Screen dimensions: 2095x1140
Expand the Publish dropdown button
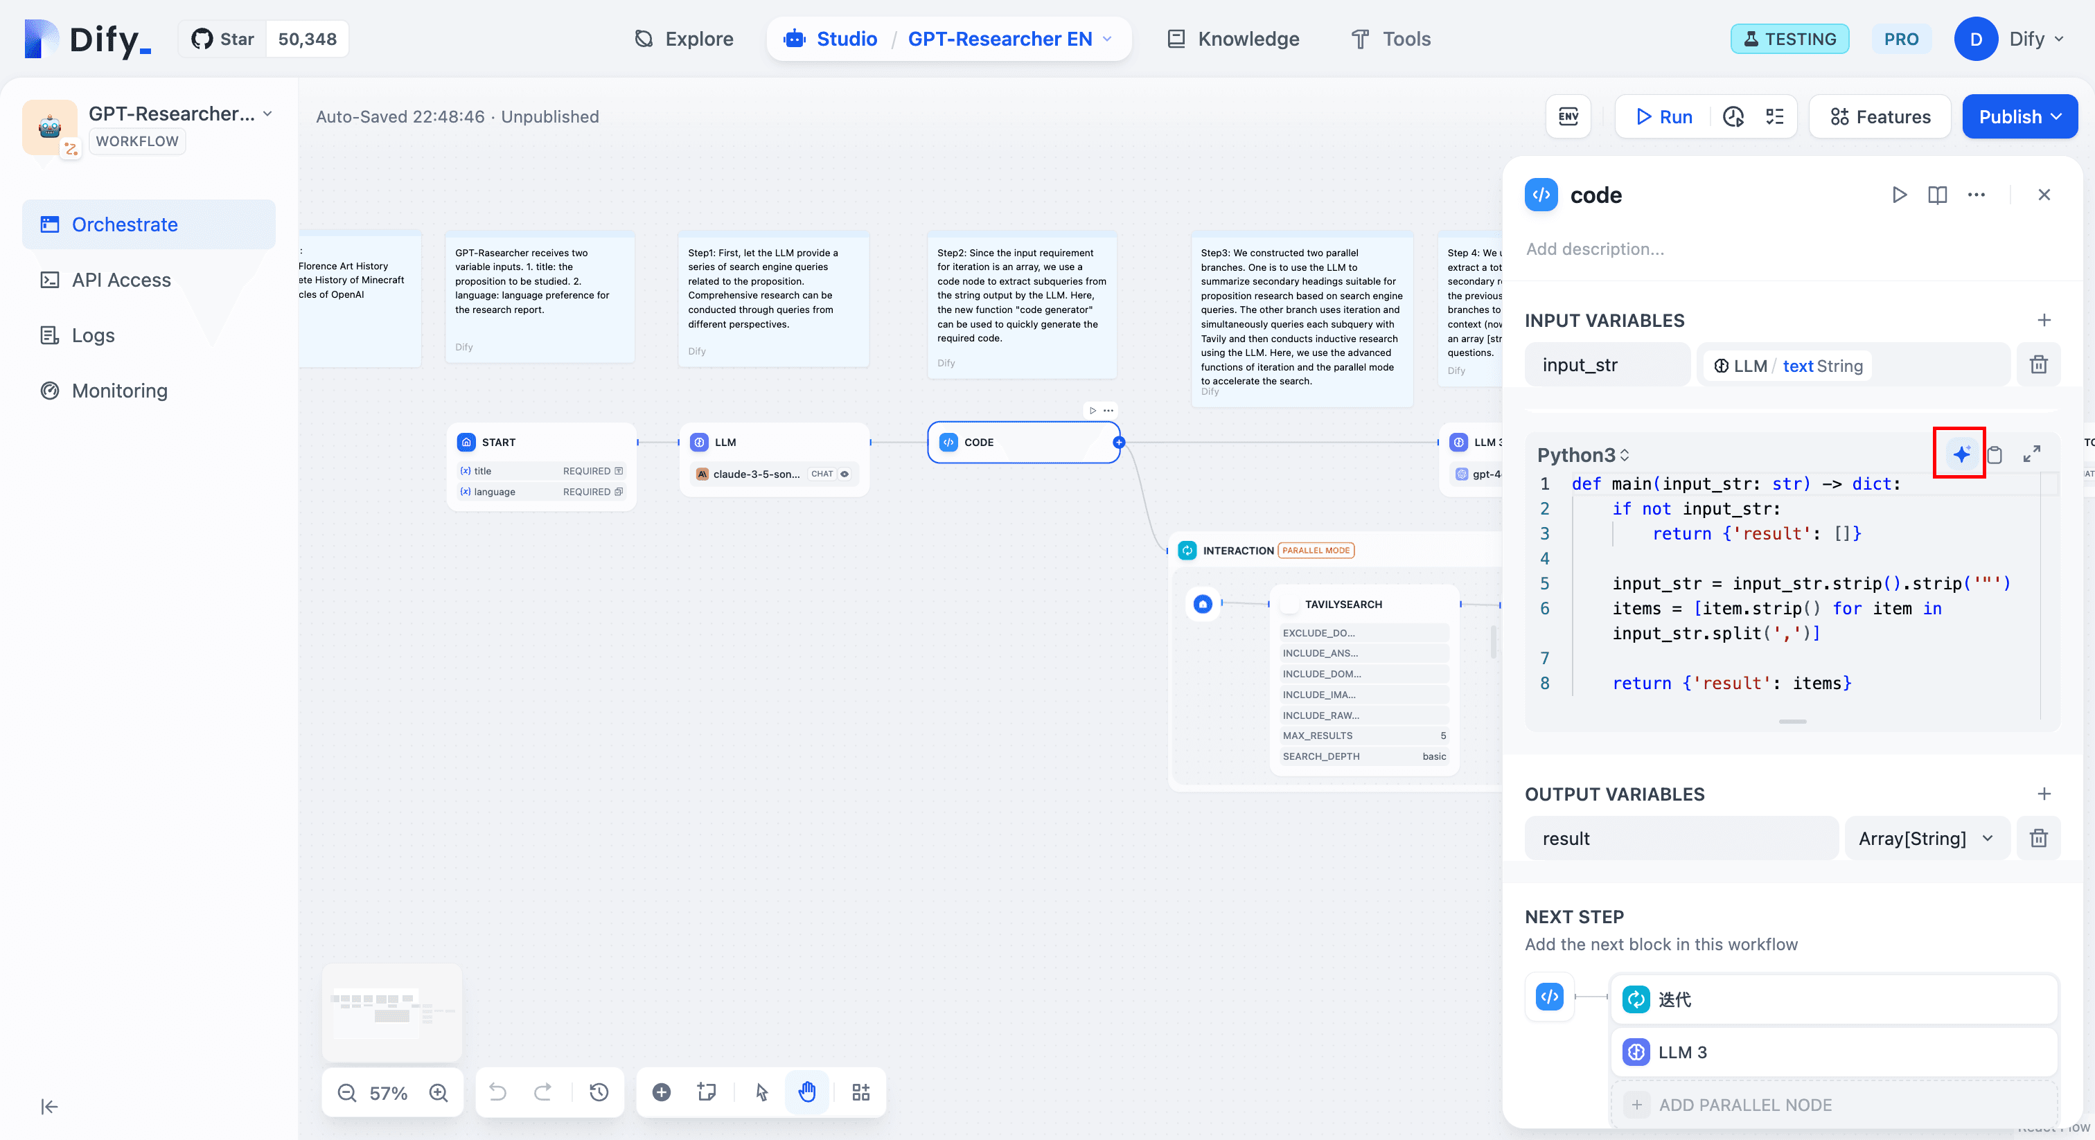2019,116
